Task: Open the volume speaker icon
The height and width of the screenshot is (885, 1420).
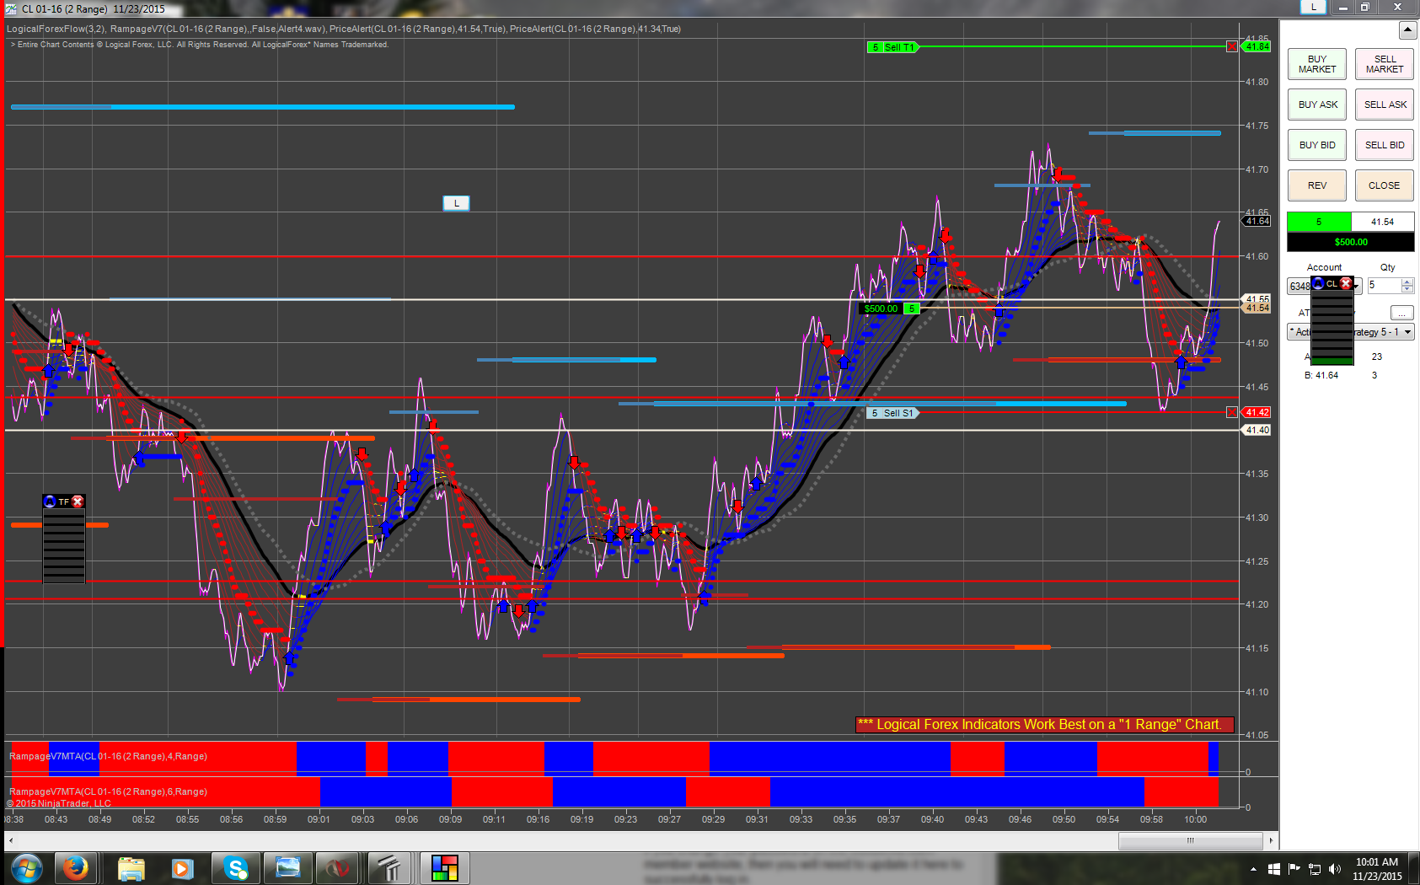Action: (1334, 869)
